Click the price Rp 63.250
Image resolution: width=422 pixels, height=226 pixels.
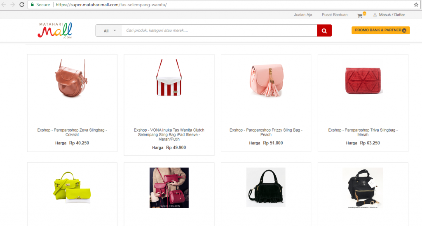[370, 143]
